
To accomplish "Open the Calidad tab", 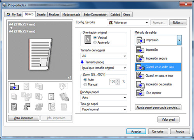I will (x=115, y=15).
